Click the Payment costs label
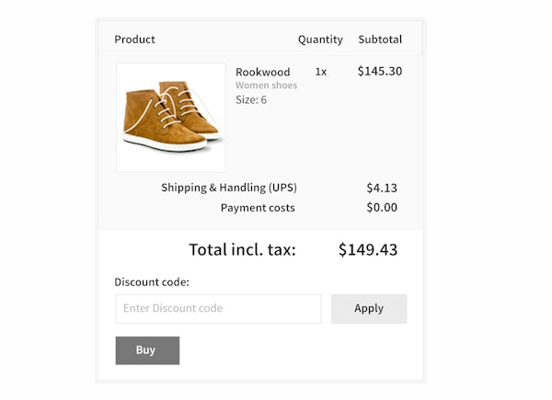The image size is (552, 400). point(258,208)
